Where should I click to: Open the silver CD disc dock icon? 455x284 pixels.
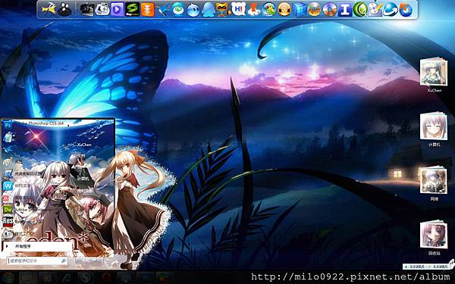(330, 9)
